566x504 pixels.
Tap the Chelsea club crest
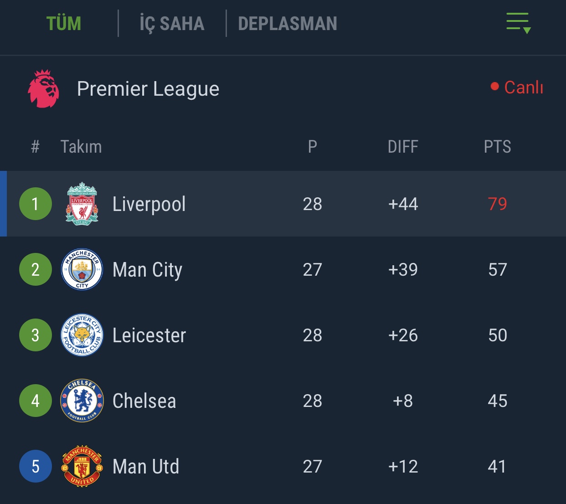click(x=82, y=401)
